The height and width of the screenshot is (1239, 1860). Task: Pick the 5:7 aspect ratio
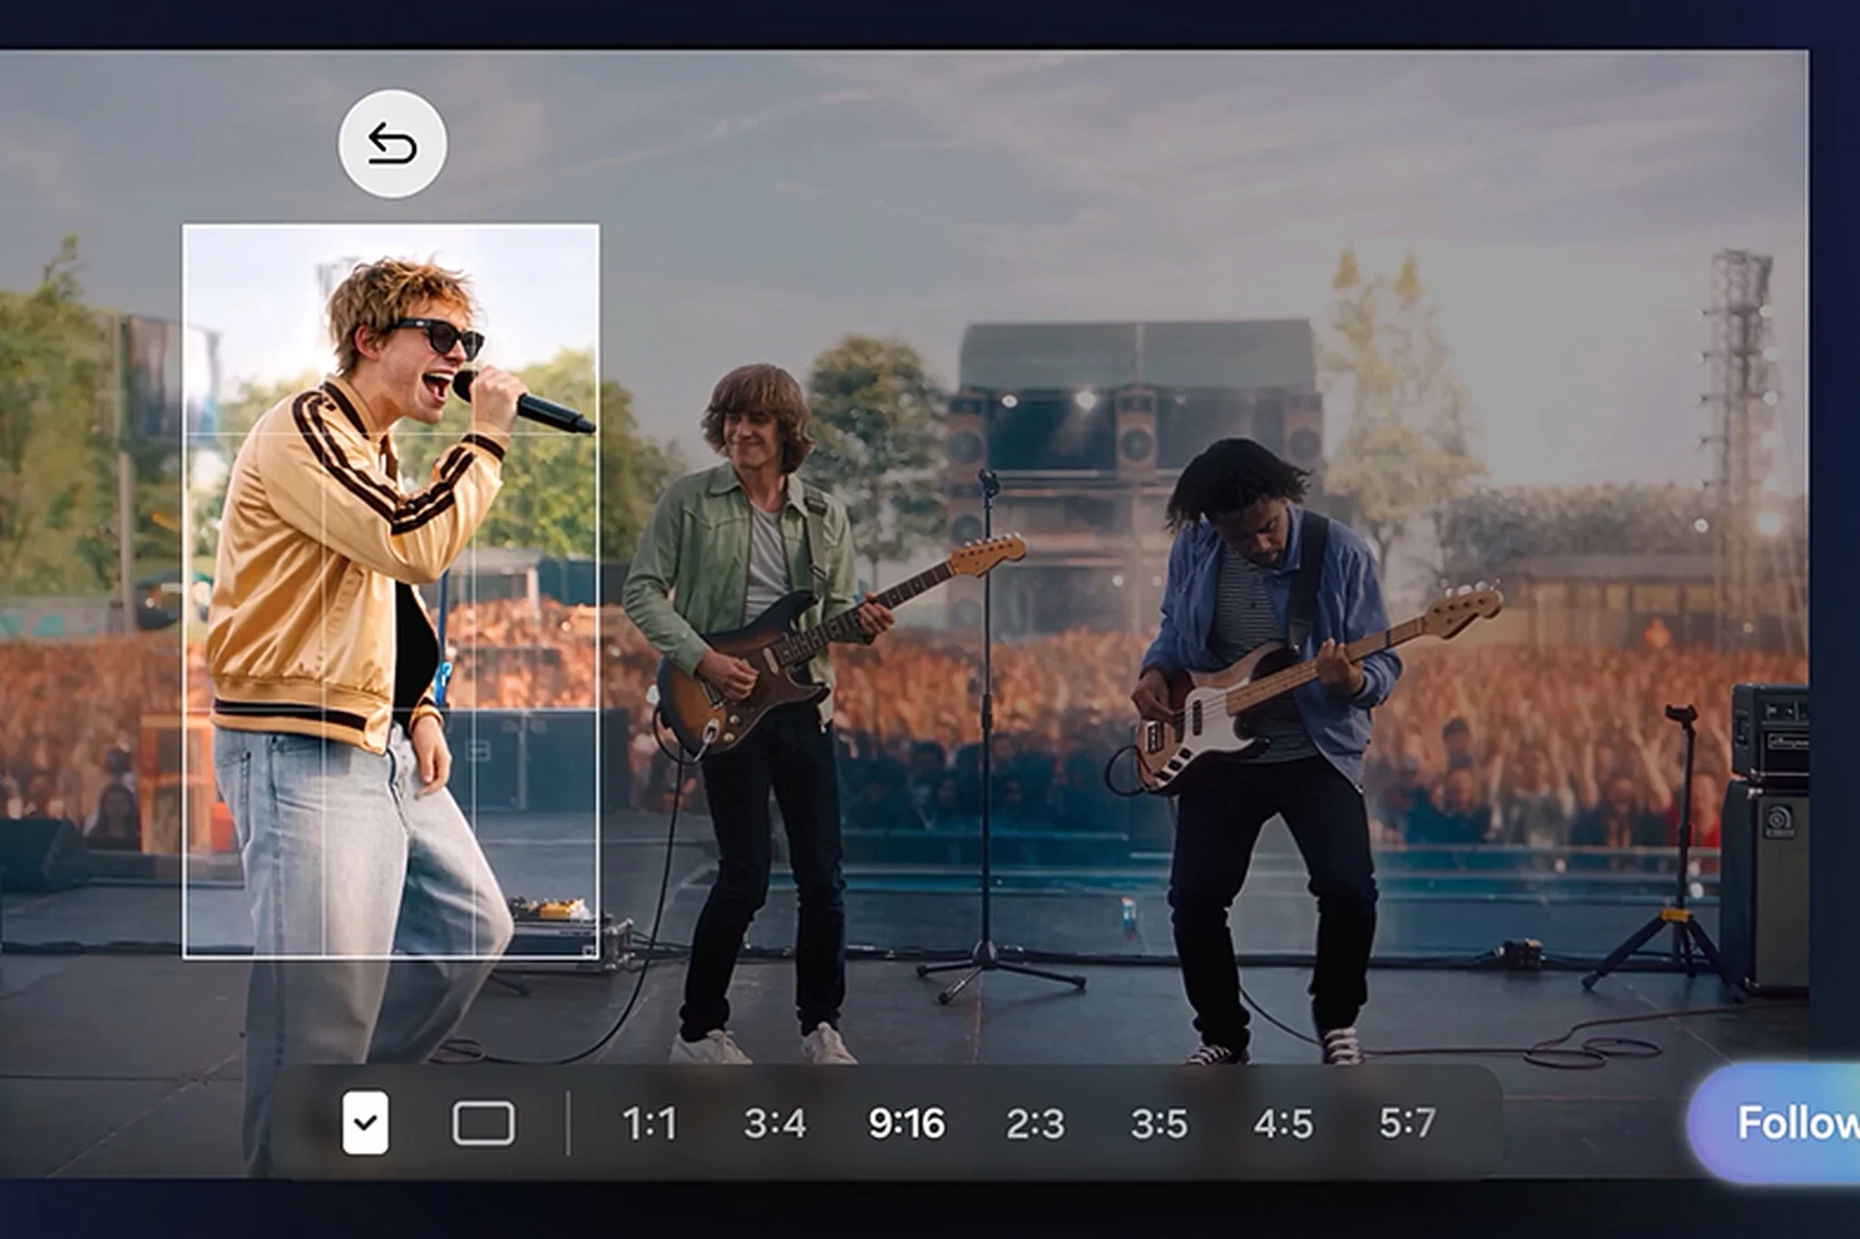pyautogui.click(x=1407, y=1124)
